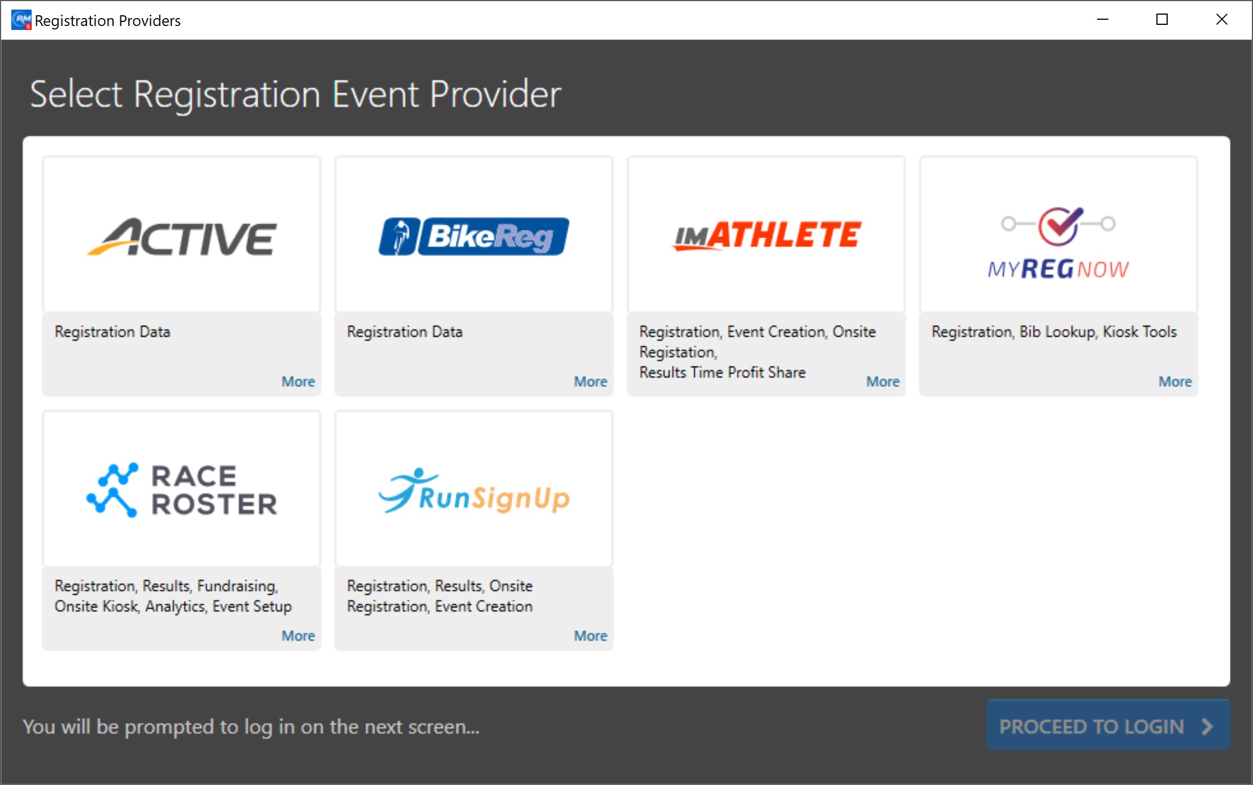Minimize the Registration Providers window
Screen dimensions: 1253x785
1102,20
